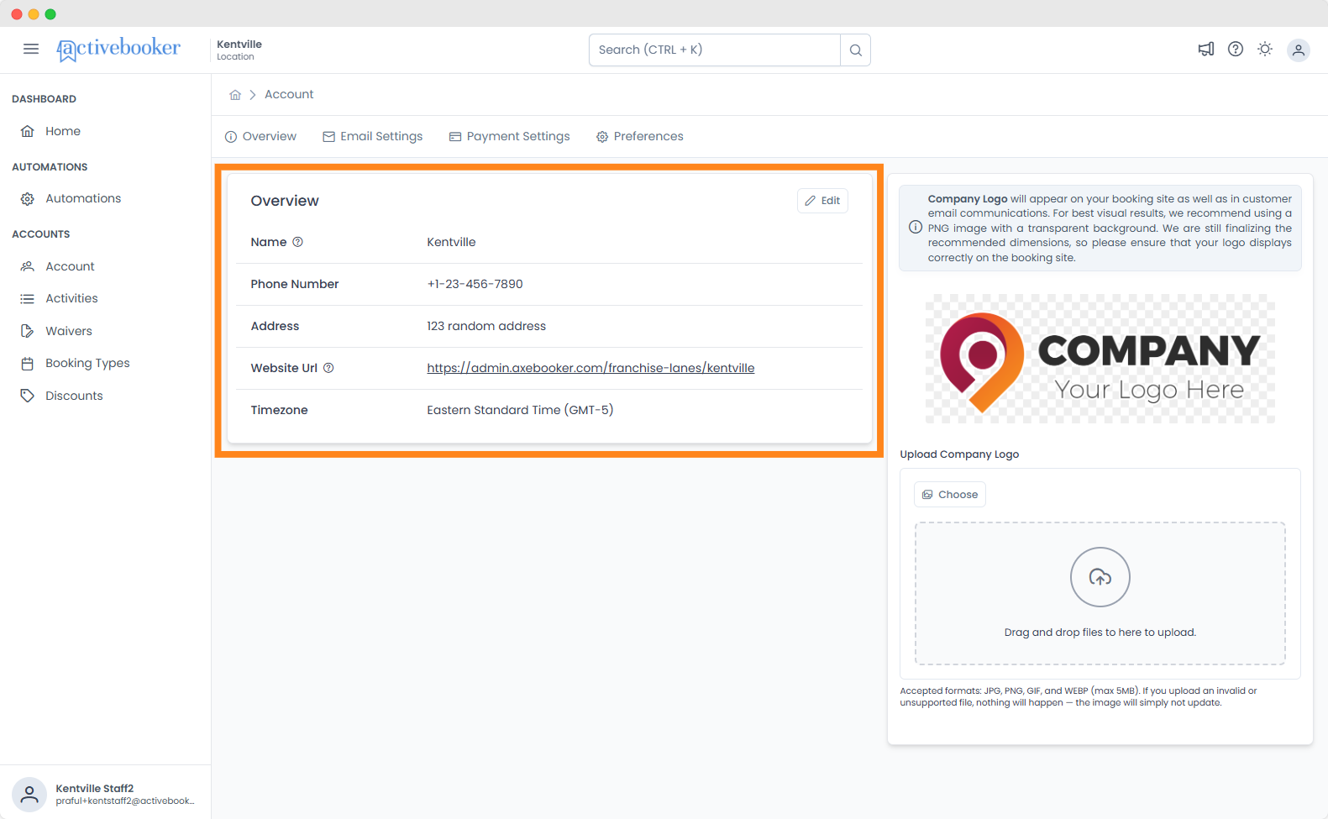The image size is (1328, 819).
Task: Click the '123 random address' value
Action: (x=486, y=326)
